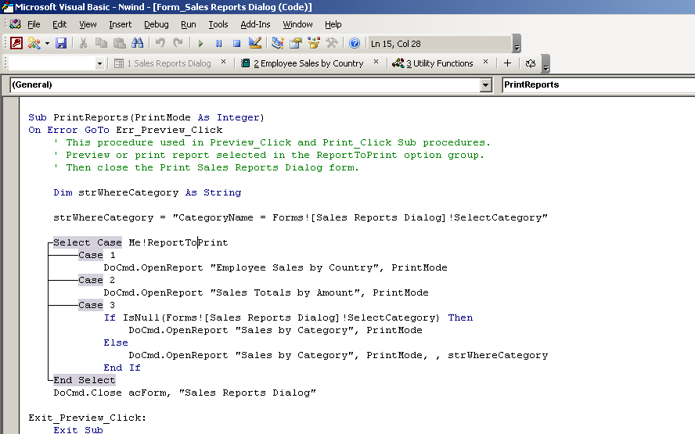This screenshot has width=695, height=434.
Task: Switch to 3 Utility Functions tab
Action: [433, 63]
